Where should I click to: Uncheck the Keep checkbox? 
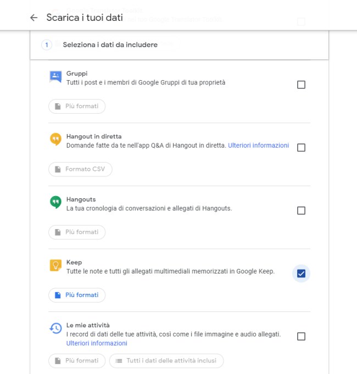(301, 273)
